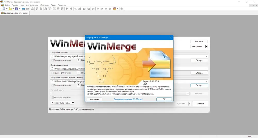Click the Previous Conflict toolbar icon

50,9
